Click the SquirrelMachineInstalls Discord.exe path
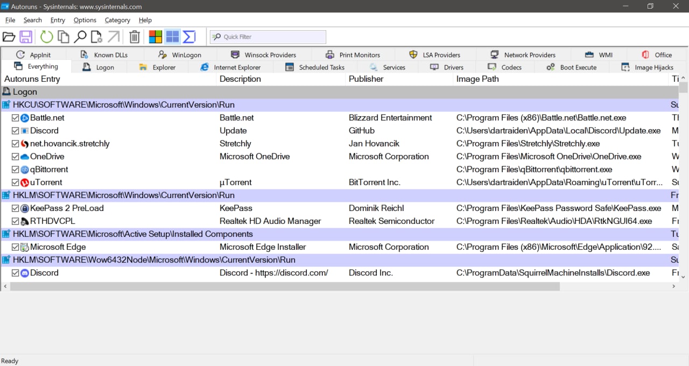689x366 pixels. 553,273
